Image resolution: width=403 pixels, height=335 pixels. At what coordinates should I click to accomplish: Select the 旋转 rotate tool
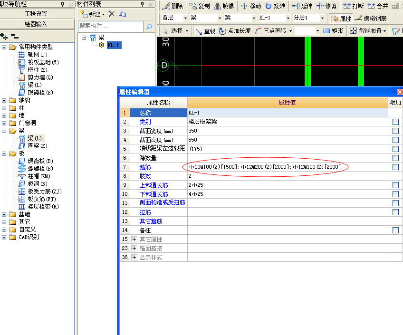coord(275,6)
